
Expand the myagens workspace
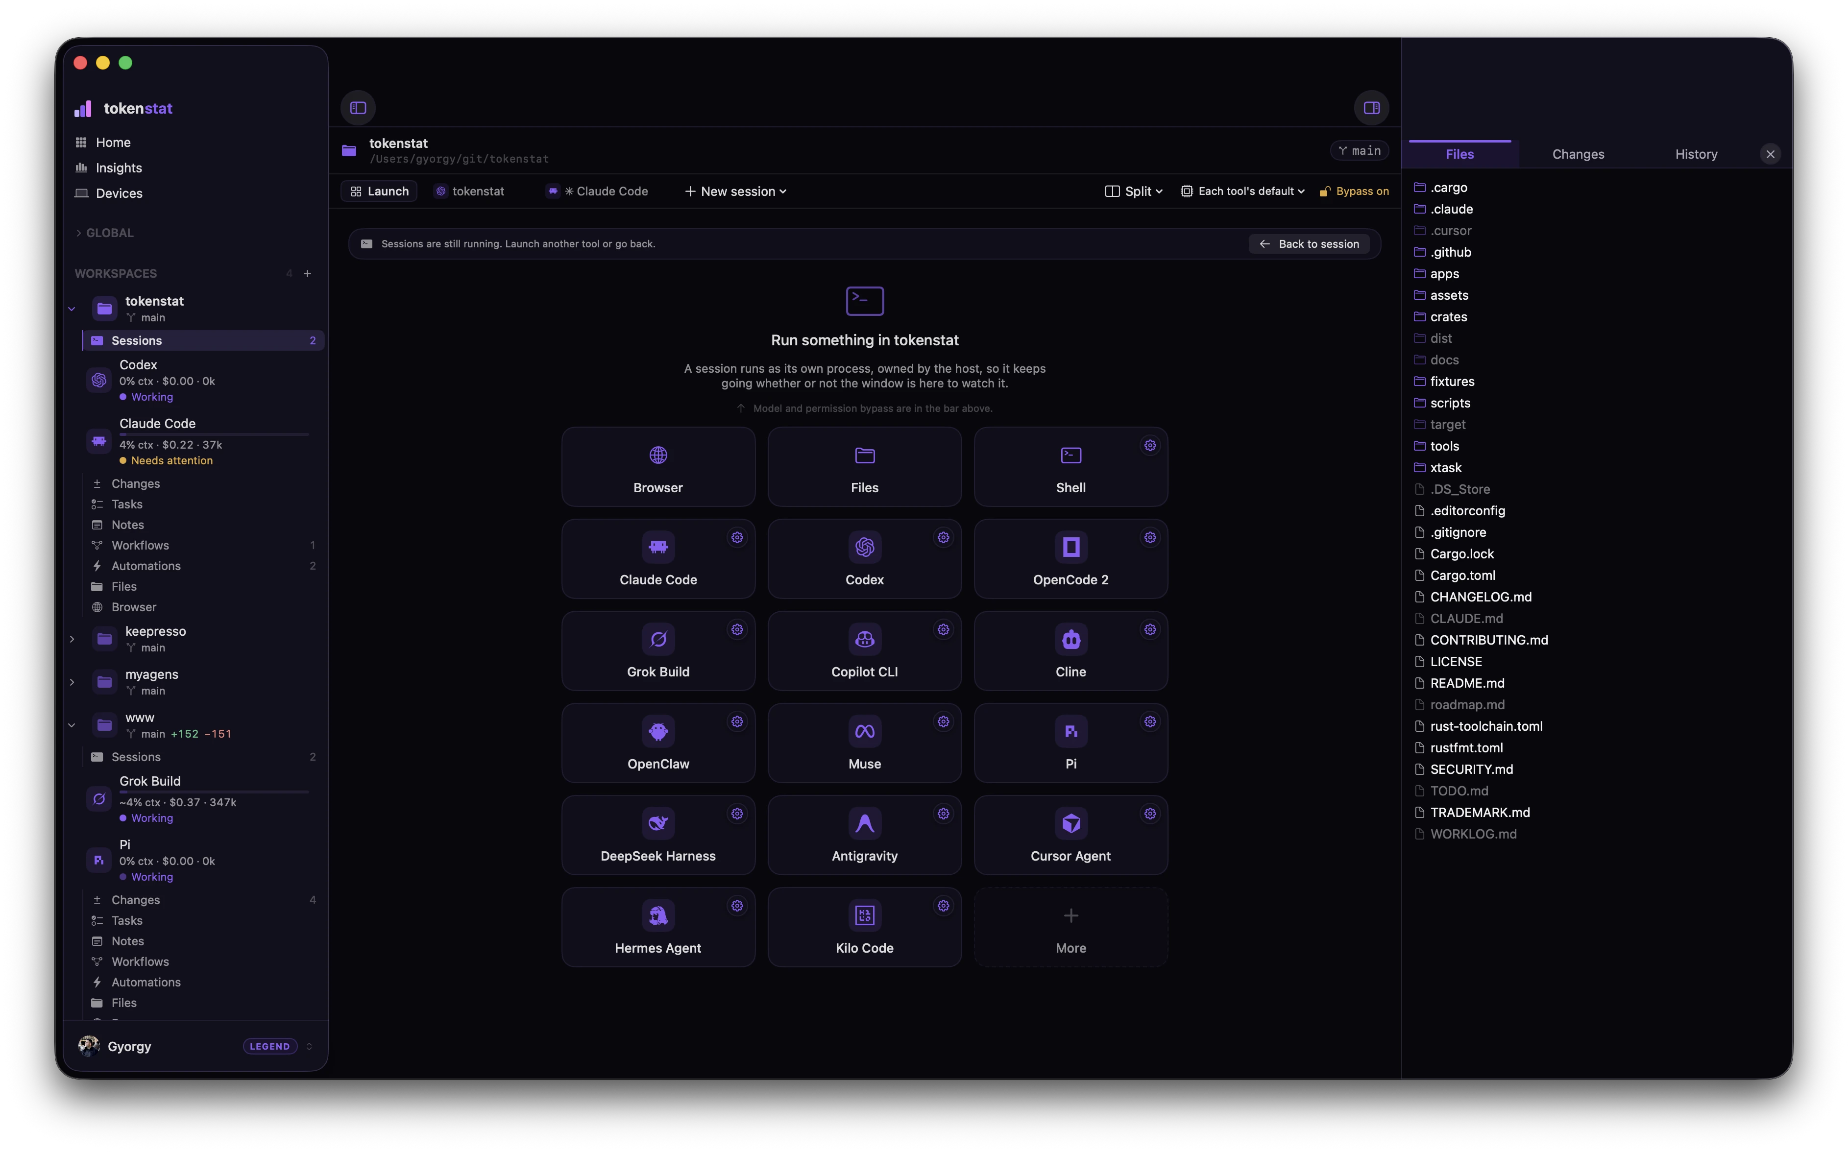pyautogui.click(x=72, y=682)
